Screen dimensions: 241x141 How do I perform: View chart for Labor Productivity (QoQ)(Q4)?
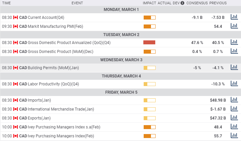(x=234, y=84)
